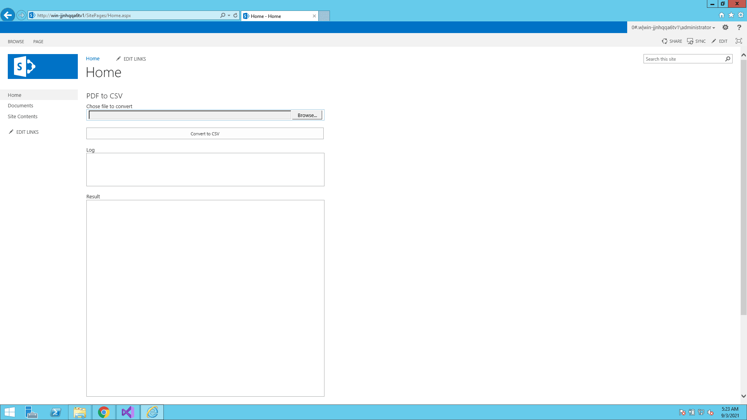Launch Chrome from the taskbar
This screenshot has width=747, height=420.
click(x=103, y=412)
